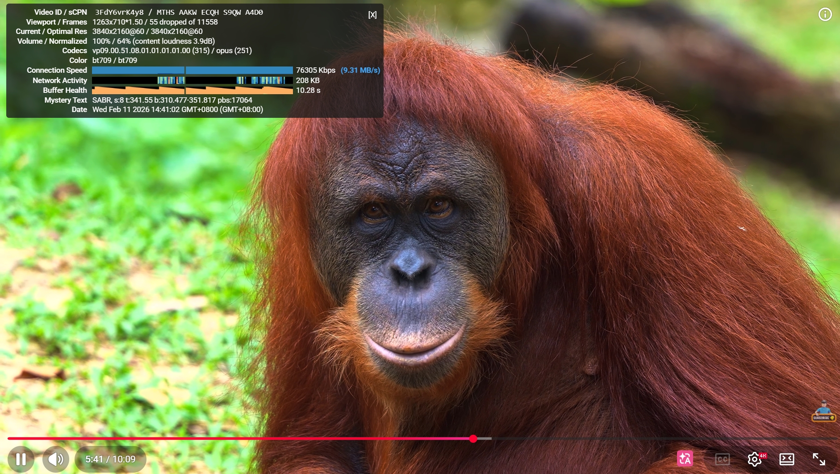
Task: Pause the video playback
Action: [21, 459]
